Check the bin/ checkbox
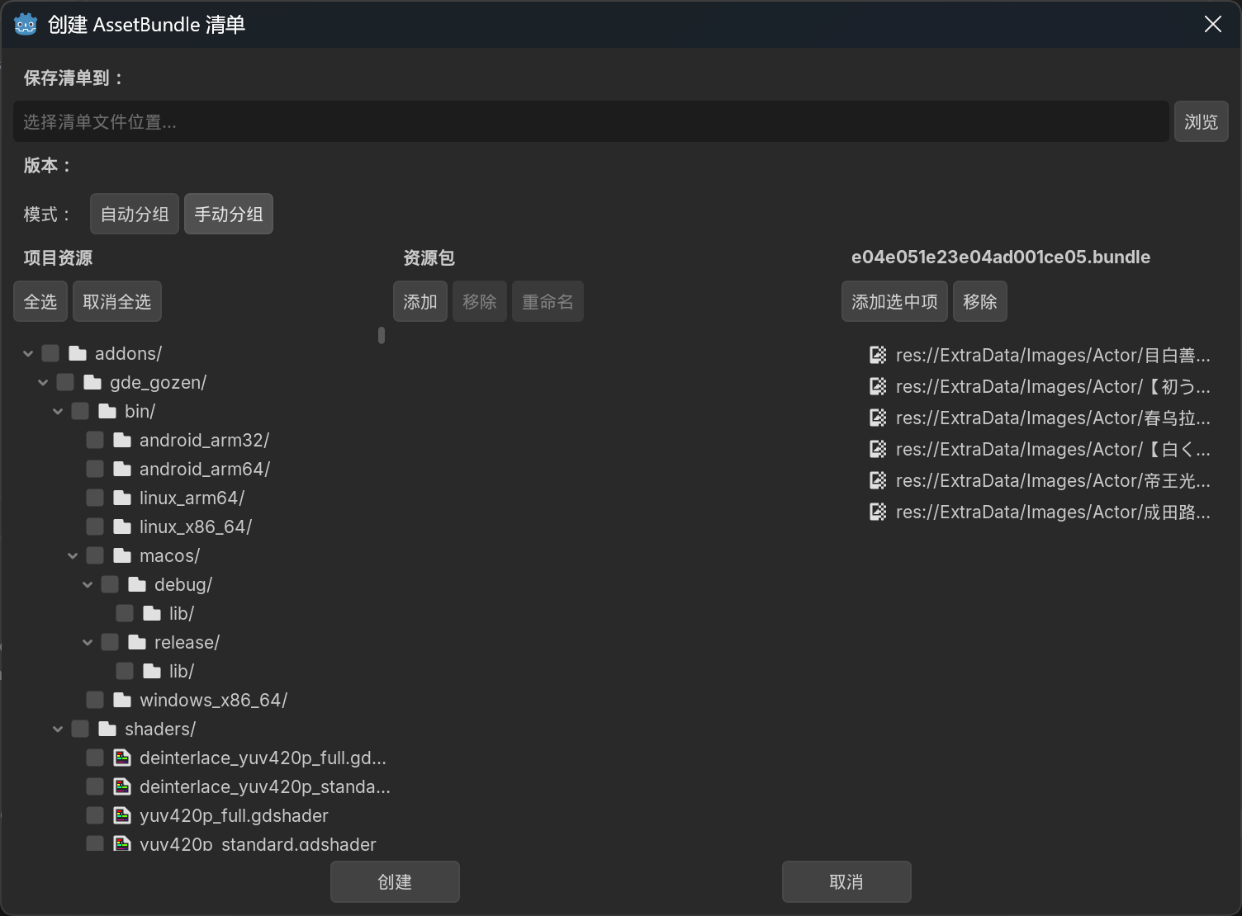Screen dimensions: 1242x916 point(80,412)
